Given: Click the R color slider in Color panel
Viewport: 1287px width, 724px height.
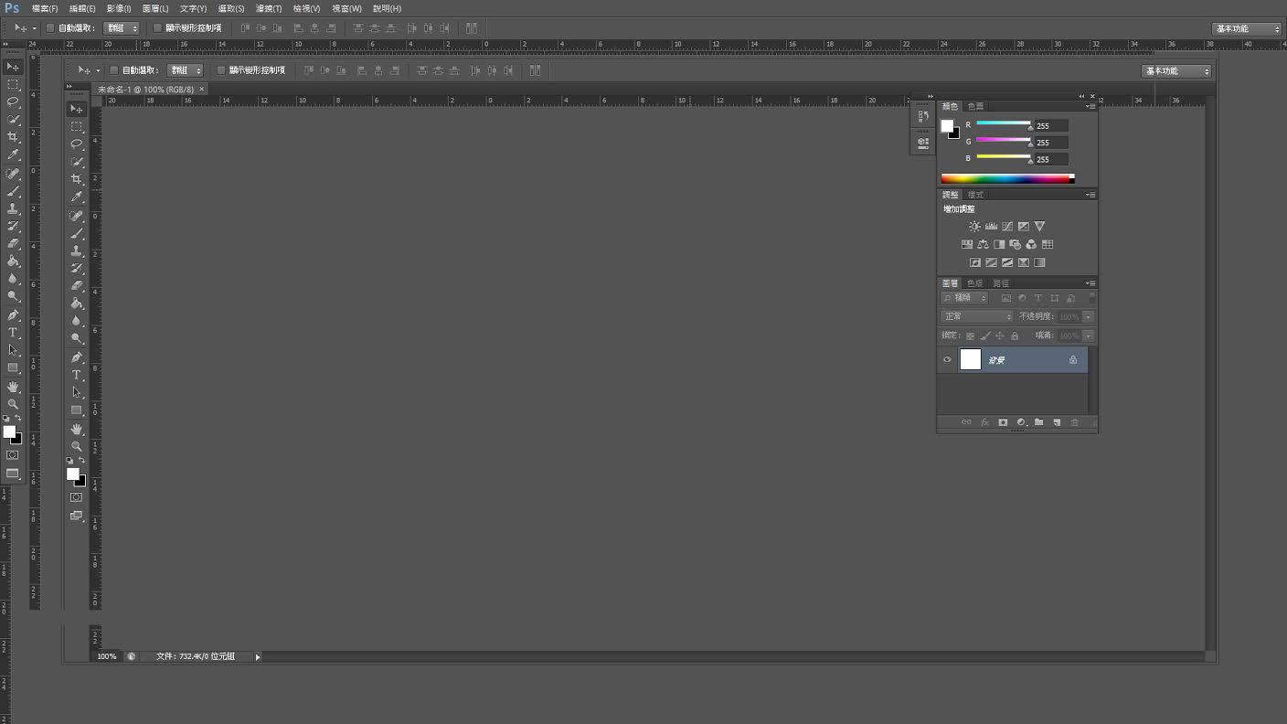Looking at the screenshot, I should pos(1003,123).
